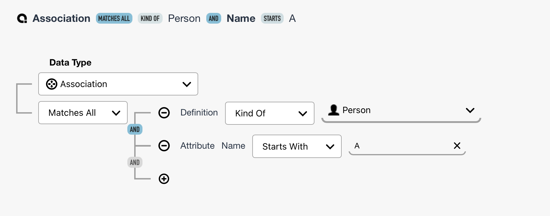
Task: Clear the text value A
Action: pos(457,146)
